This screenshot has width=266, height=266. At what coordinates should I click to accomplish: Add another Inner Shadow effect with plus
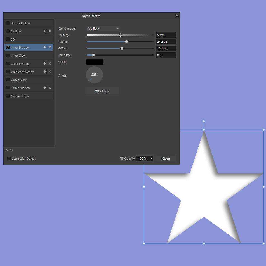click(45, 47)
